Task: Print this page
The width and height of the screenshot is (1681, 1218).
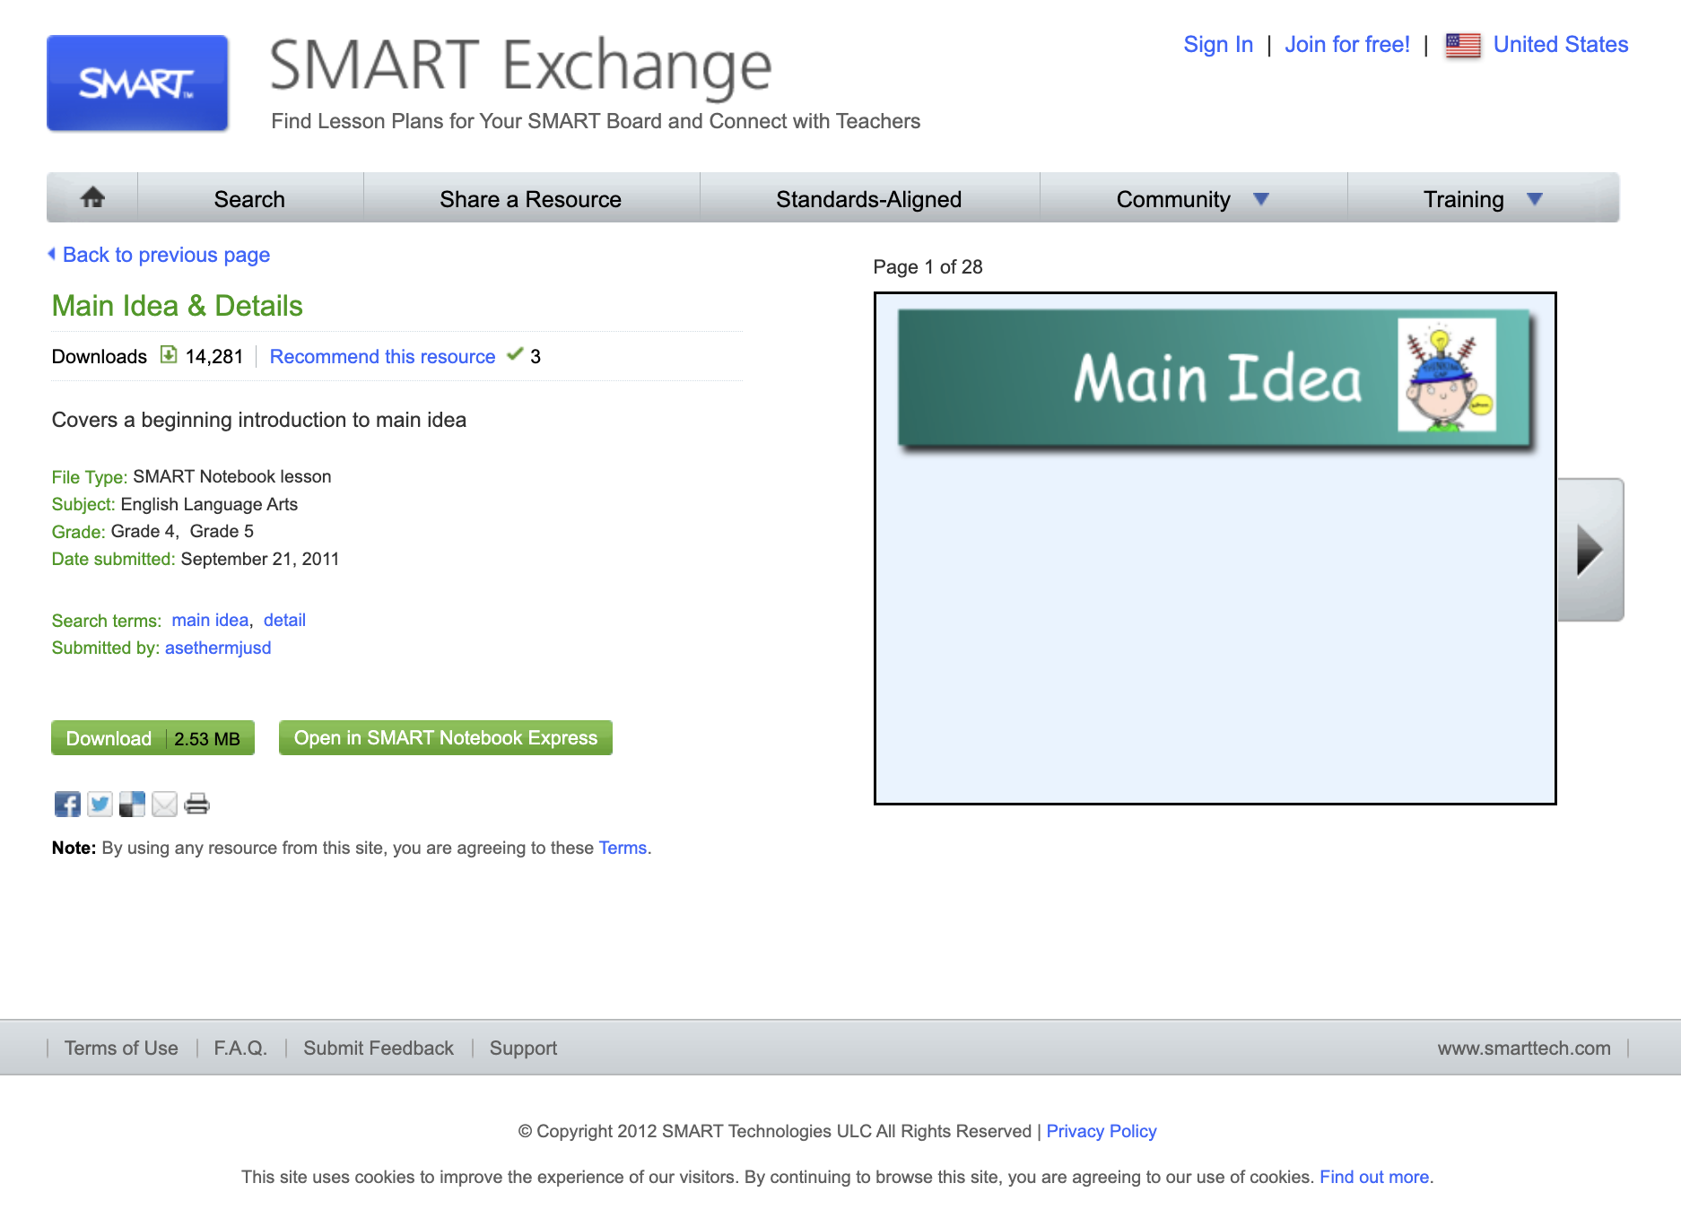Action: coord(197,804)
